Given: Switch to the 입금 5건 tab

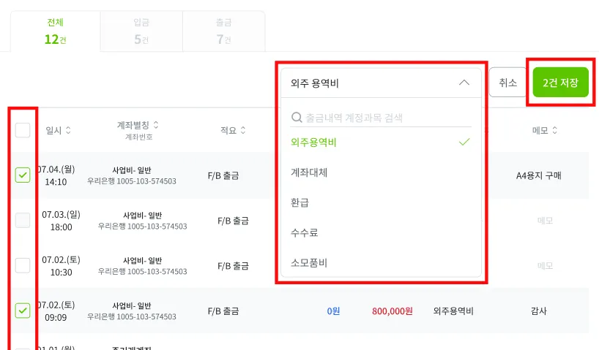Looking at the screenshot, I should pyautogui.click(x=141, y=31).
